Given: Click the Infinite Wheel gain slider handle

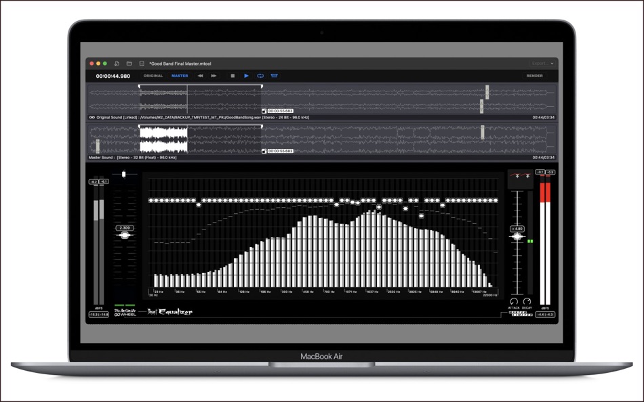Looking at the screenshot, I should click(x=125, y=235).
